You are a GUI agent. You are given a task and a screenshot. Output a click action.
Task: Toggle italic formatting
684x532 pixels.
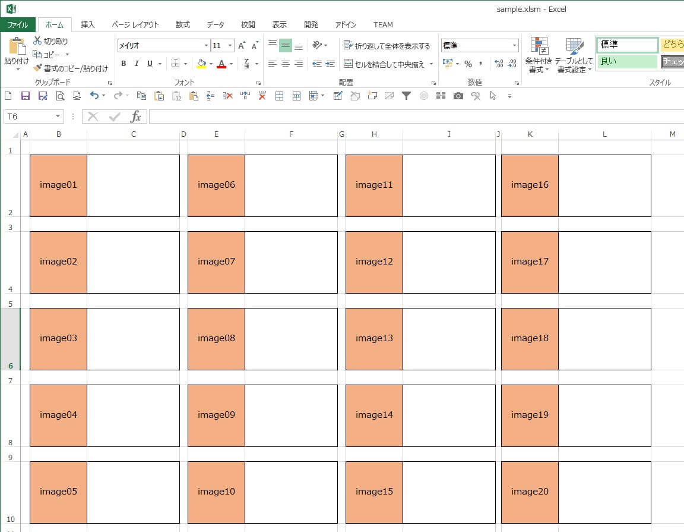tap(137, 64)
